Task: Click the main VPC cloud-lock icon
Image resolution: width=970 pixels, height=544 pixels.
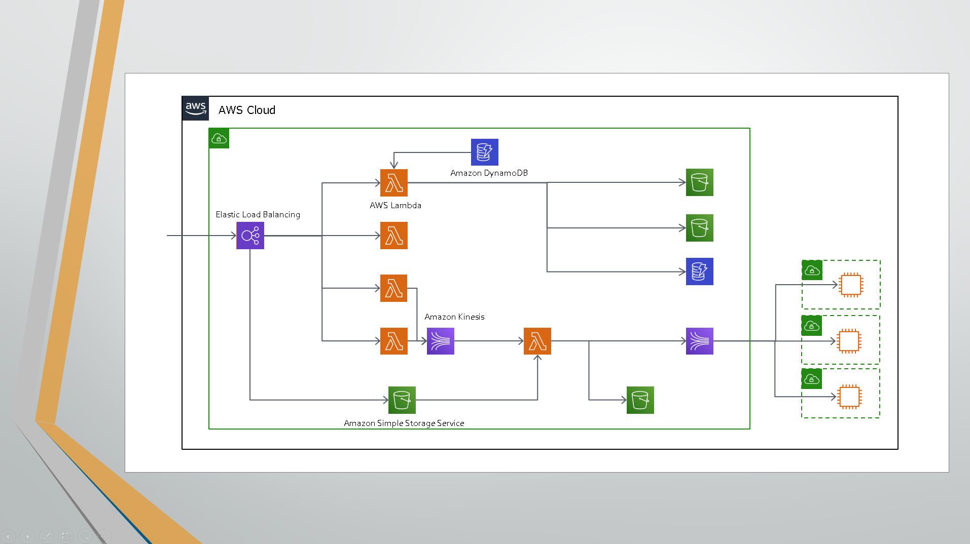Action: [219, 138]
